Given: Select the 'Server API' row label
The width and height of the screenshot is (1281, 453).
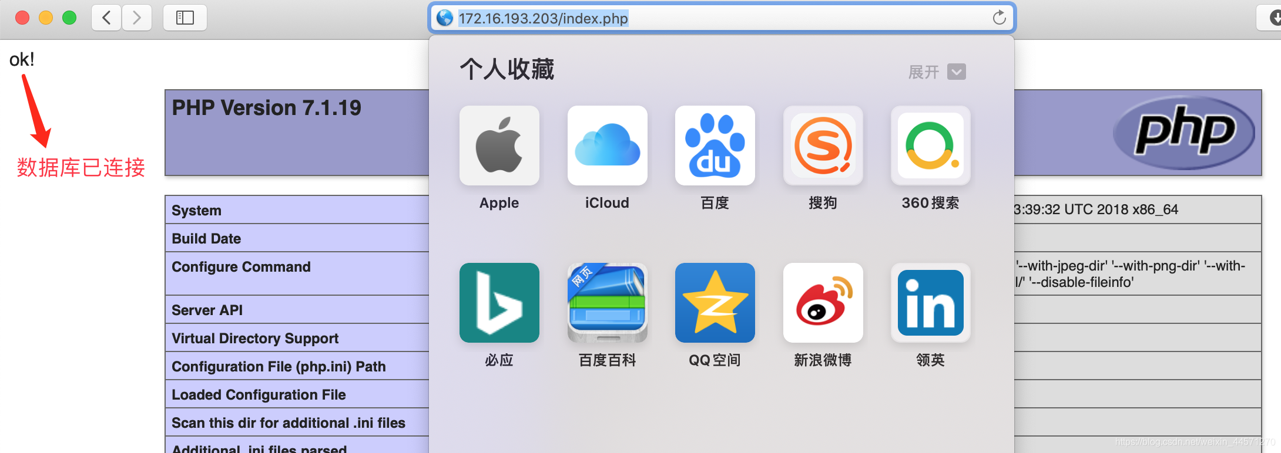Looking at the screenshot, I should click(x=207, y=310).
